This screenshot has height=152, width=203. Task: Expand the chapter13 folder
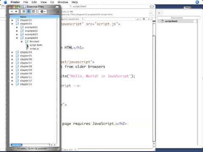[12, 84]
